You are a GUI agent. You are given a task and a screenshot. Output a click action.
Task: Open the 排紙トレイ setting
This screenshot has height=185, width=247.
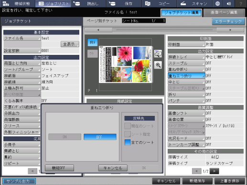point(186,57)
